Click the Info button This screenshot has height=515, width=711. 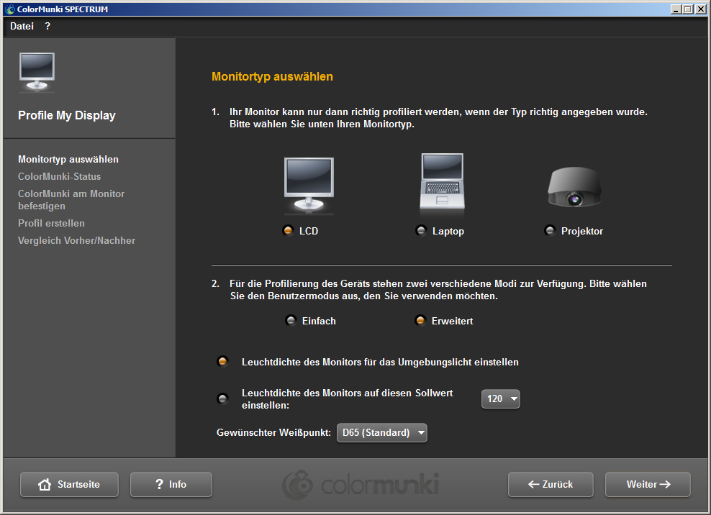pyautogui.click(x=171, y=484)
